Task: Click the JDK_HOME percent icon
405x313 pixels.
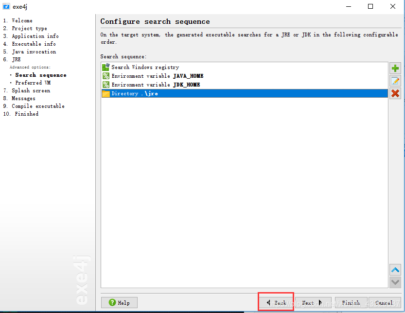Action: click(106, 85)
